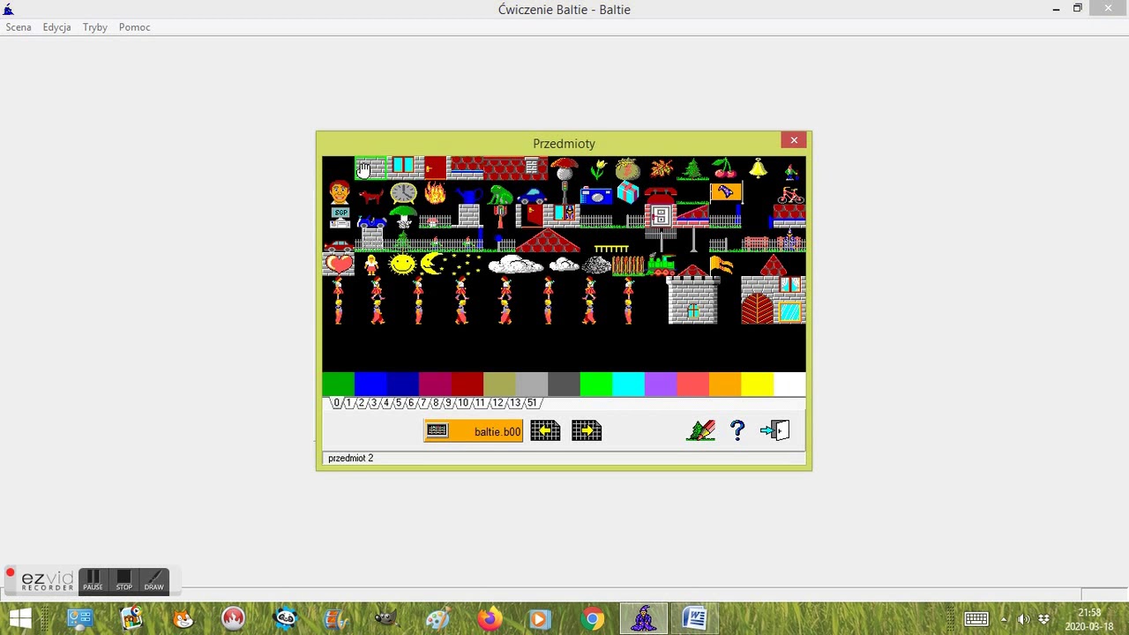This screenshot has height=635, width=1129.
Task: Open the Ezvid DRAW tool
Action: pyautogui.click(x=154, y=580)
